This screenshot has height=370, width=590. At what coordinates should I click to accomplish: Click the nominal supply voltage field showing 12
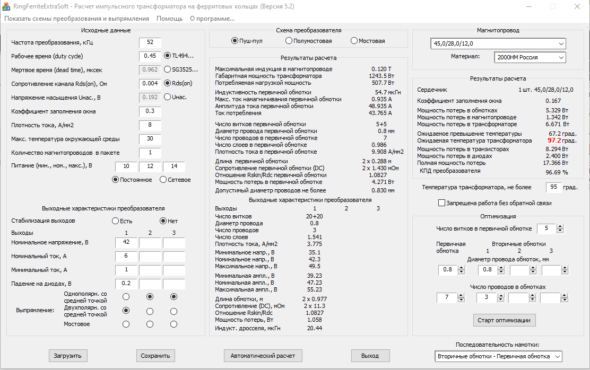coord(150,166)
